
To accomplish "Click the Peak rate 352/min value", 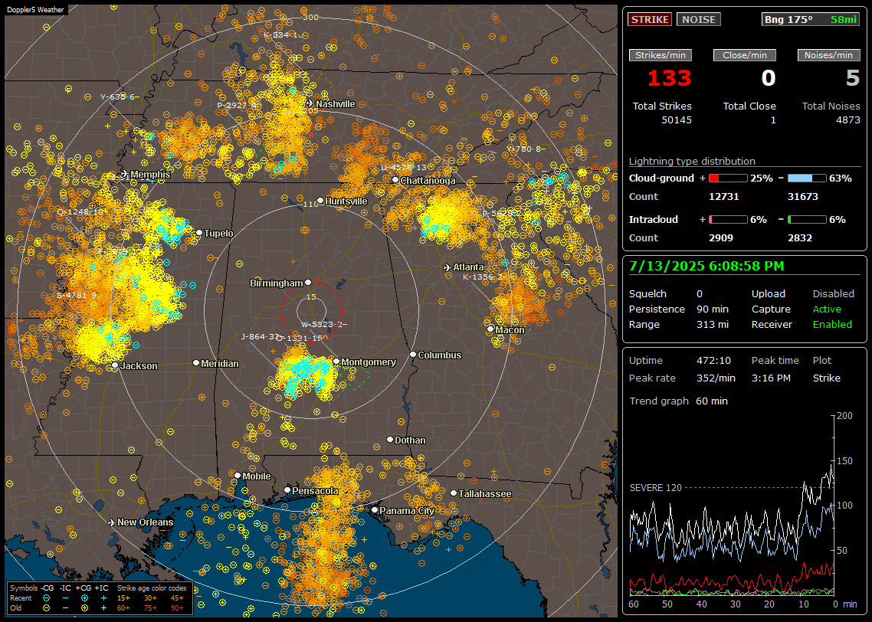I will point(716,378).
